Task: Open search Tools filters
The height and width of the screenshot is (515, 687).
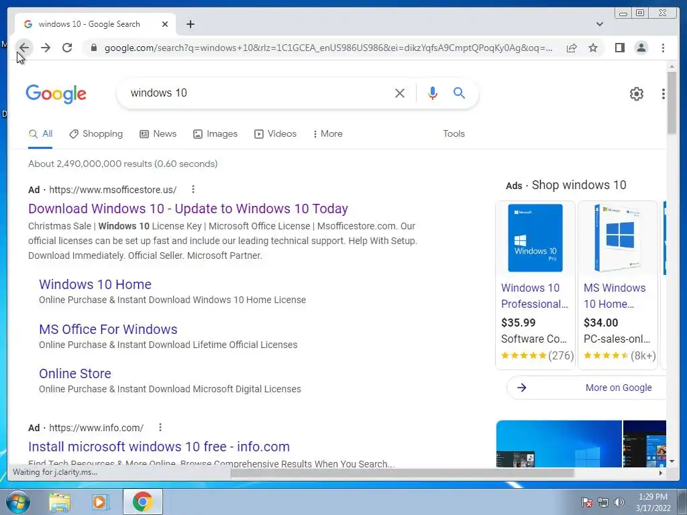Action: [454, 134]
